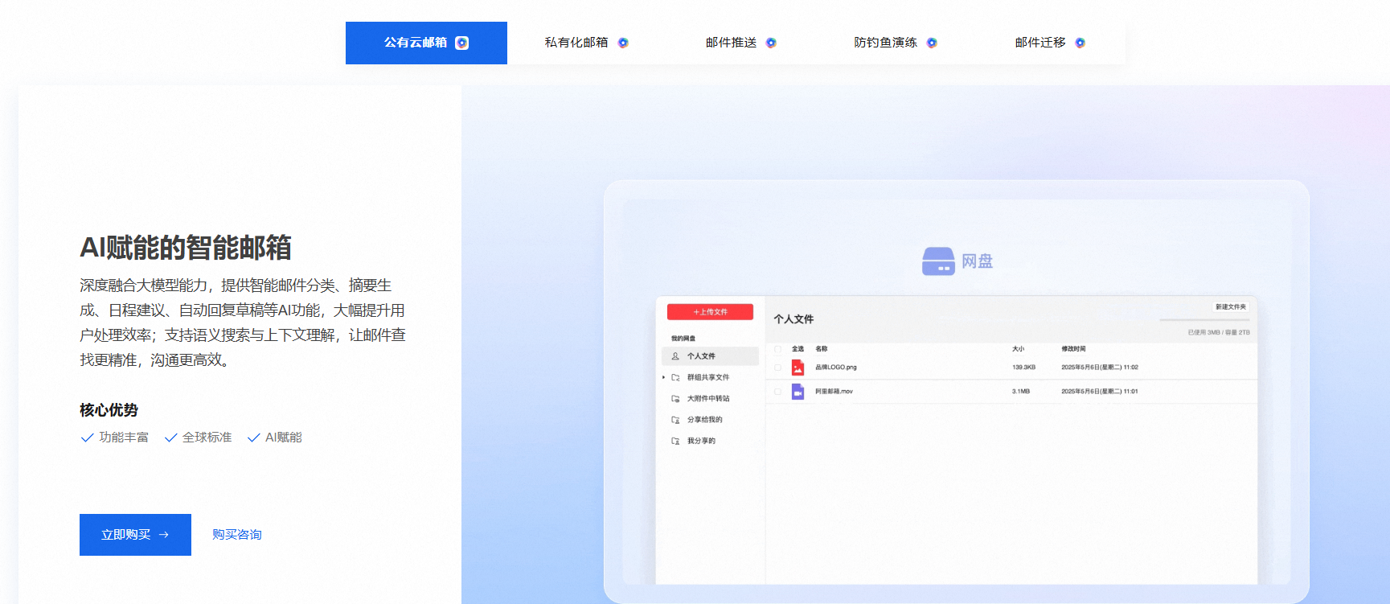Click the purple video icon of 阿里邮箱.mov
Viewport: 1390px width, 604px height.
[798, 392]
